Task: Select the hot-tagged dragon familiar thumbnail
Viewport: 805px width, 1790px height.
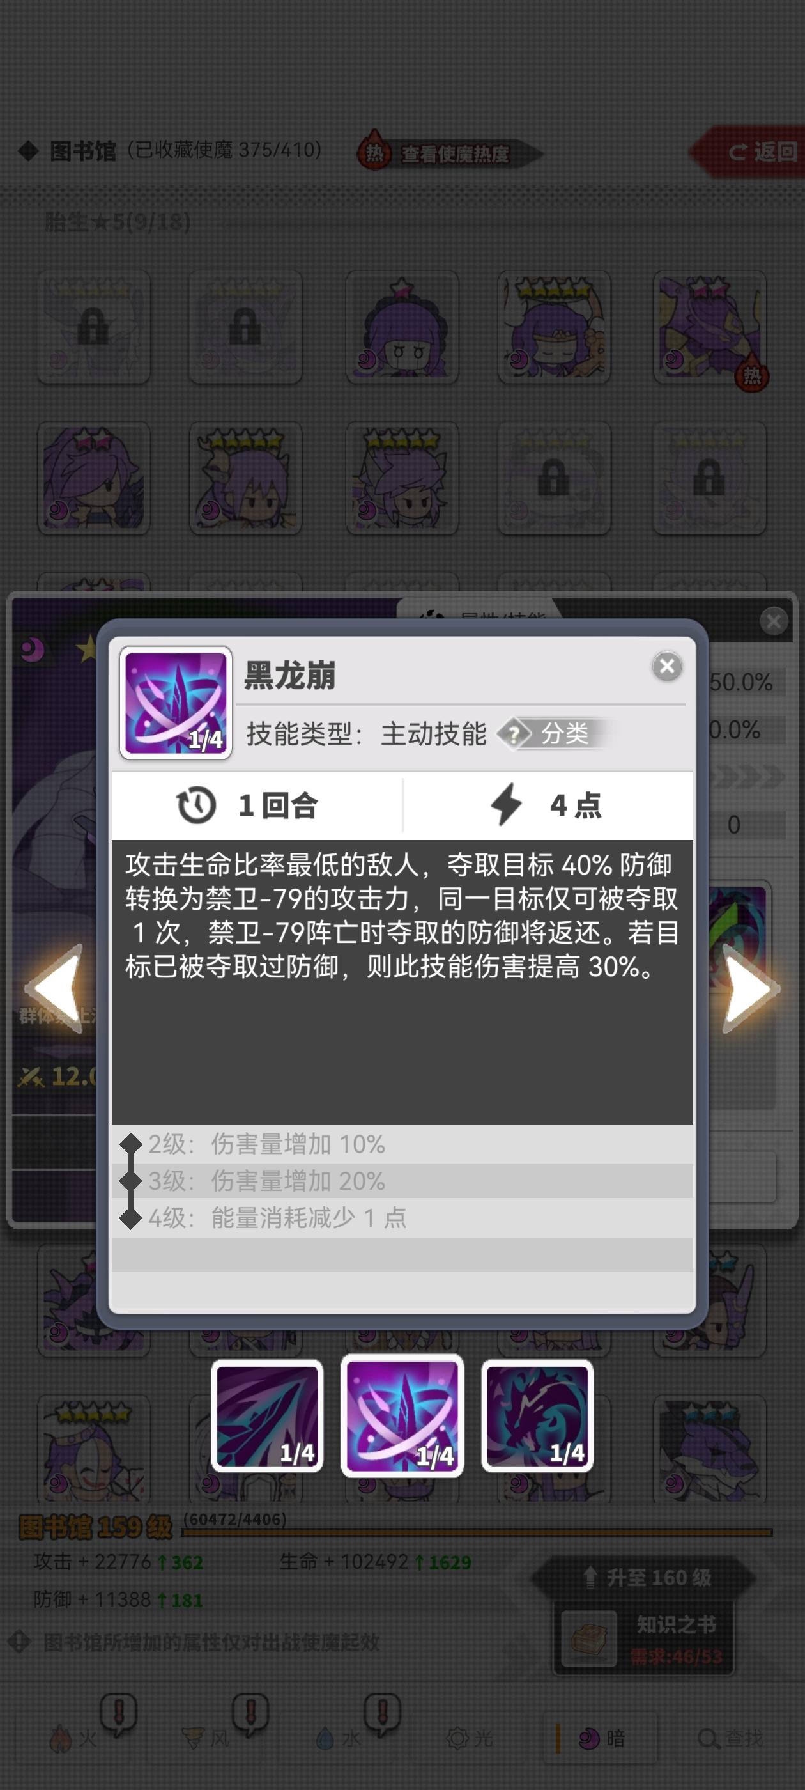Action: click(709, 327)
